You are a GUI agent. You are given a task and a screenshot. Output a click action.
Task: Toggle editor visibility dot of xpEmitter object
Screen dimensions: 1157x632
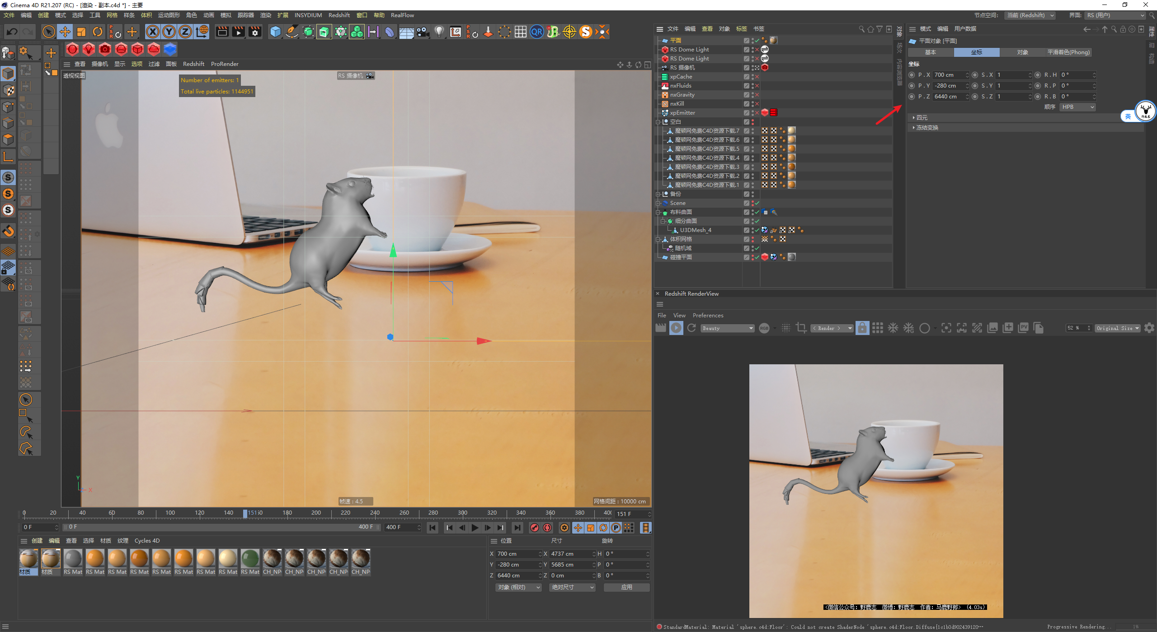(753, 111)
